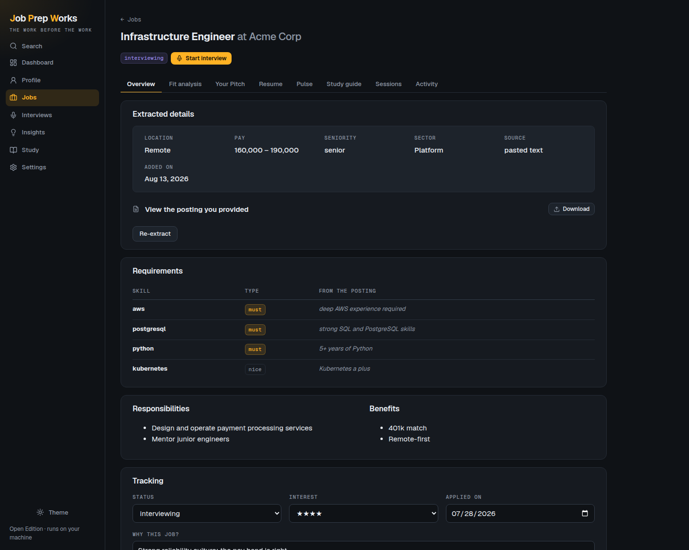Viewport: 689px width, 550px height.
Task: Click the pasted text source value
Action: click(523, 150)
